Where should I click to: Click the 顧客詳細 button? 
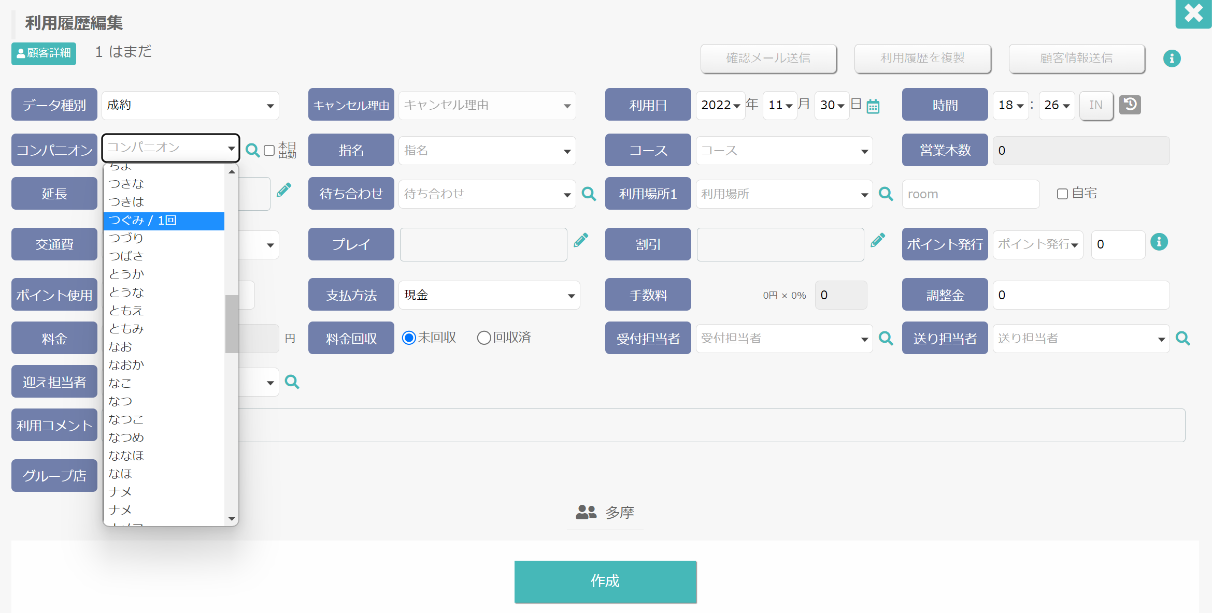click(44, 53)
